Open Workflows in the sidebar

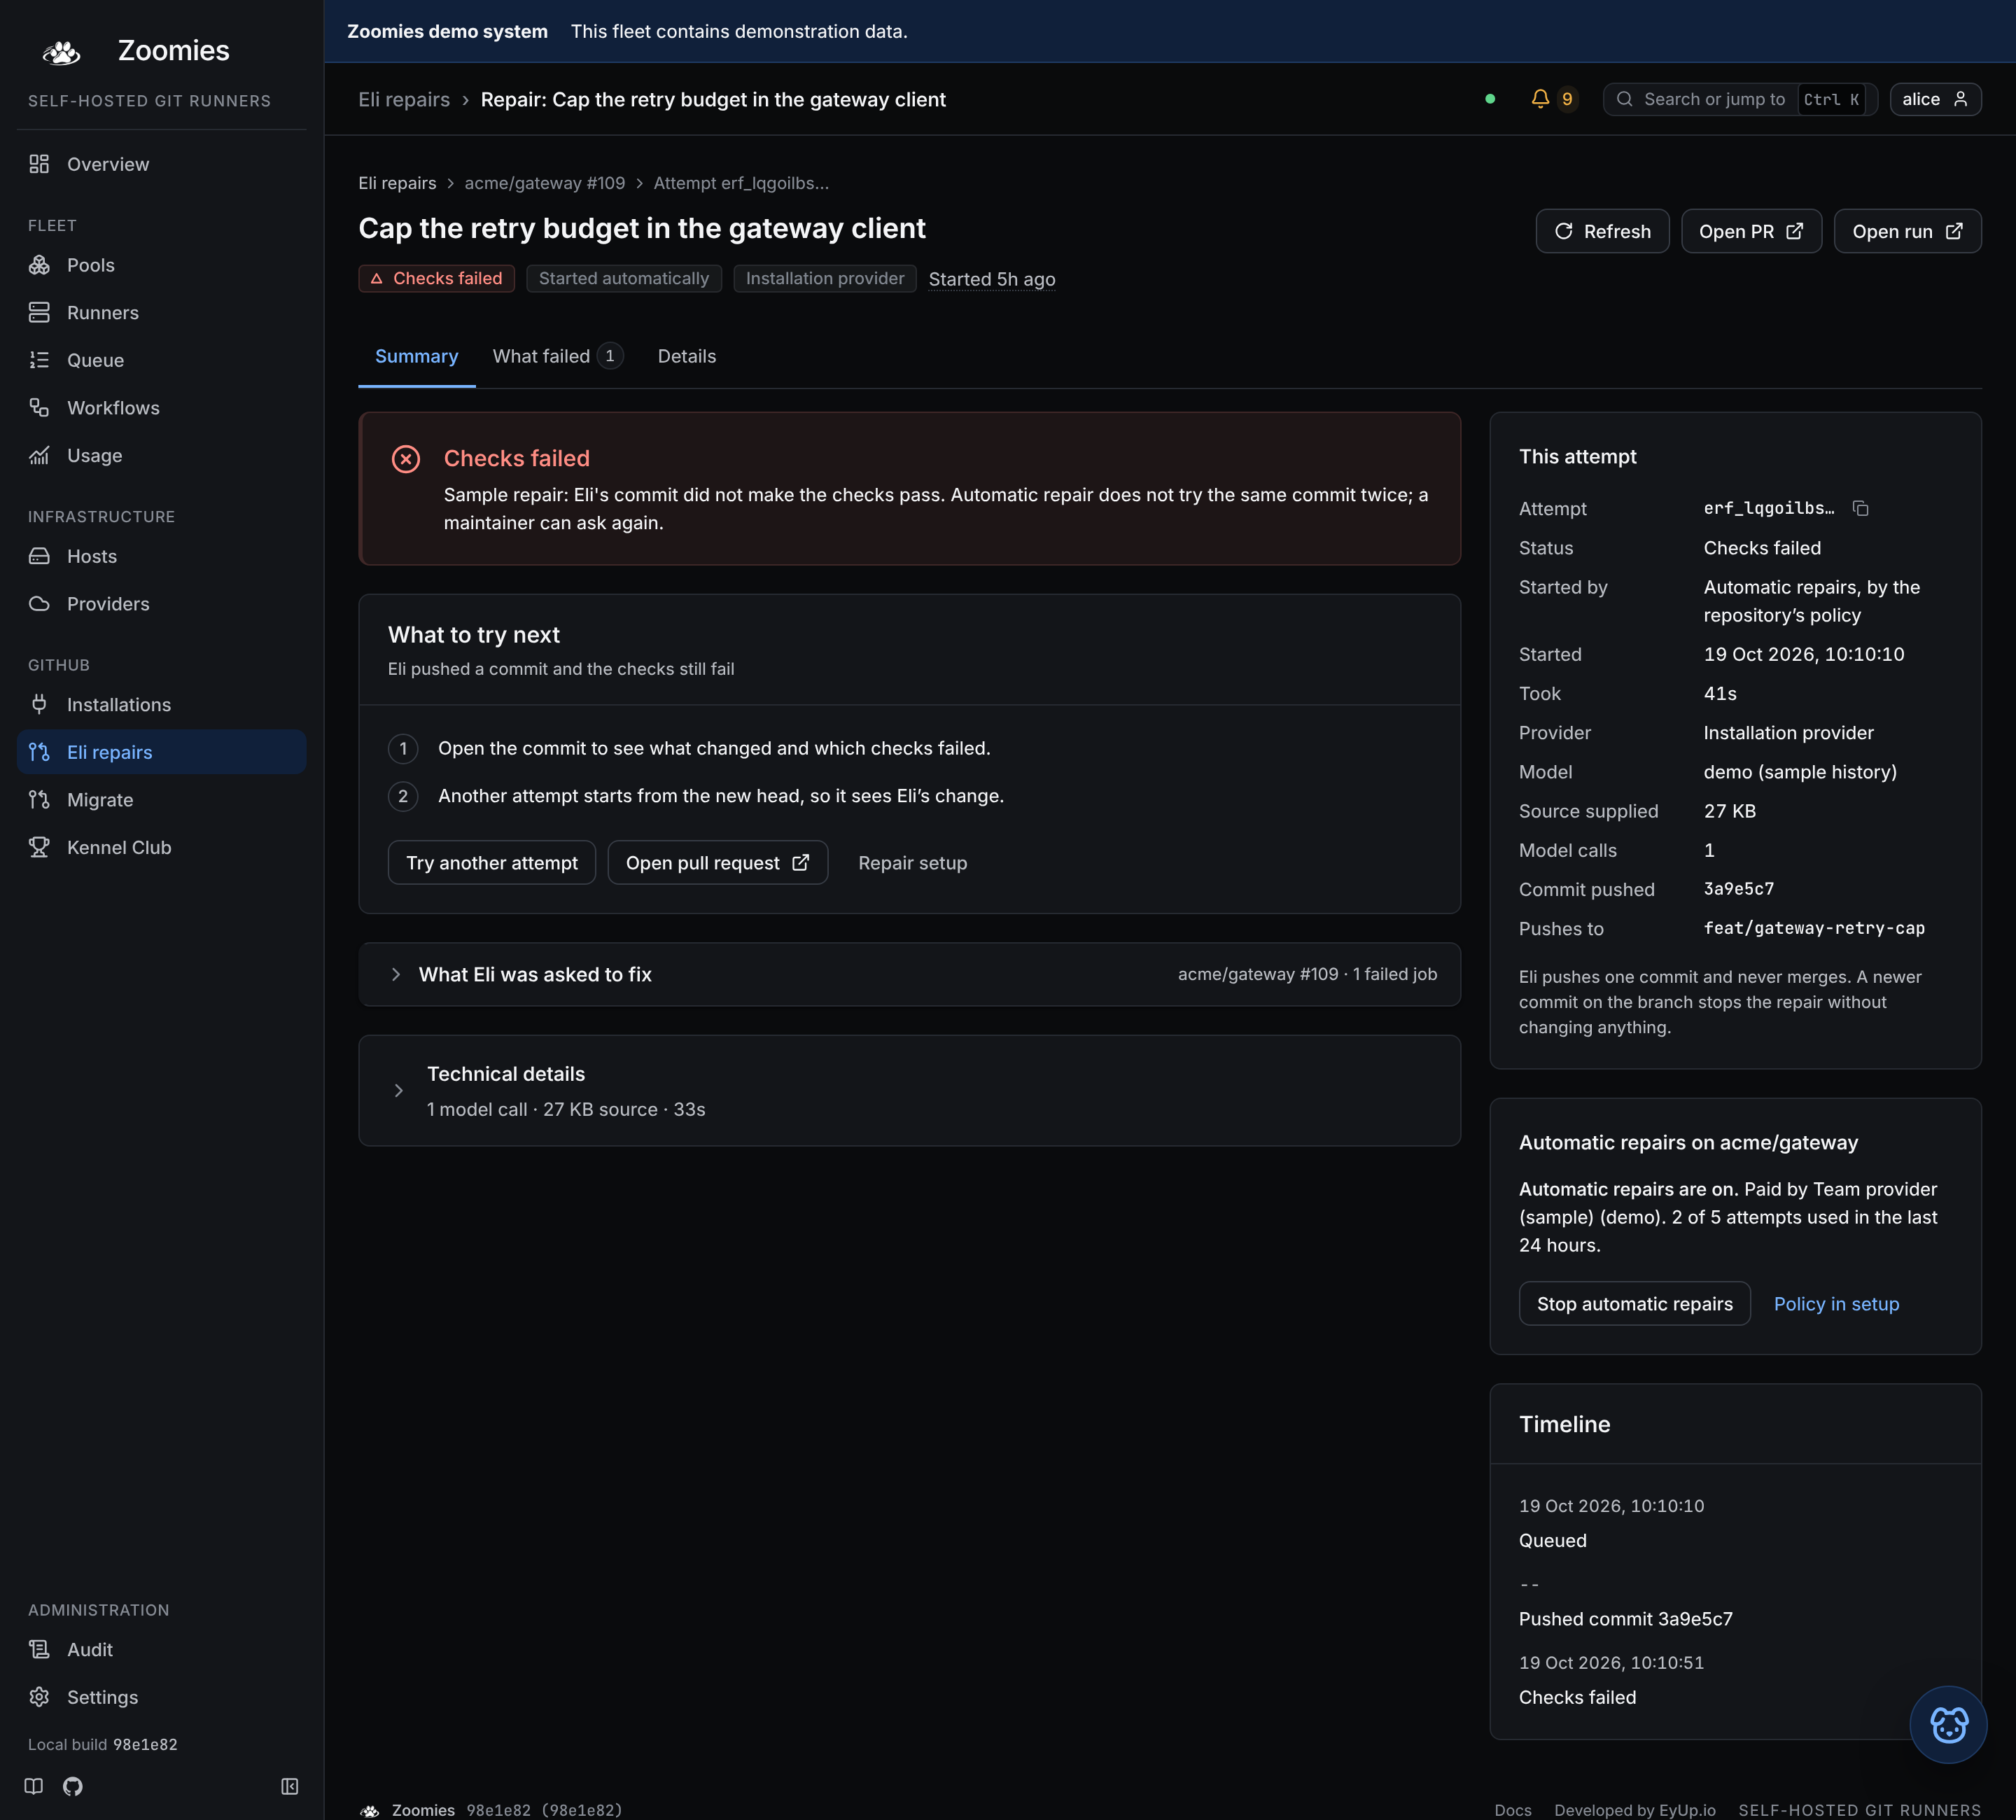click(161, 408)
